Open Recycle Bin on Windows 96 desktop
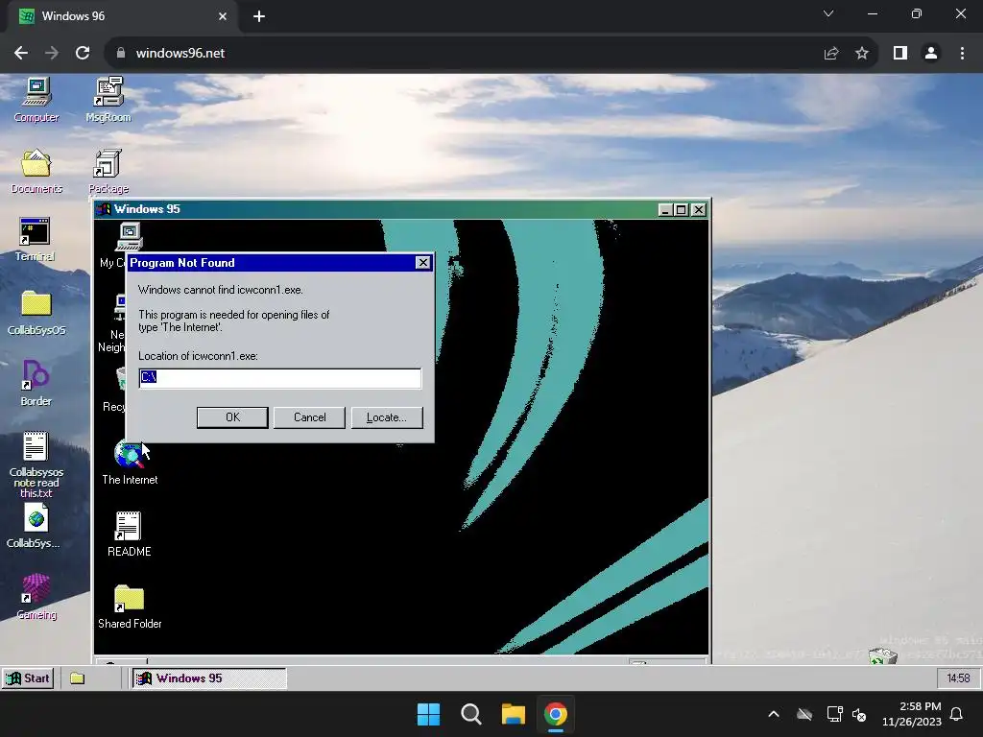 click(x=883, y=656)
